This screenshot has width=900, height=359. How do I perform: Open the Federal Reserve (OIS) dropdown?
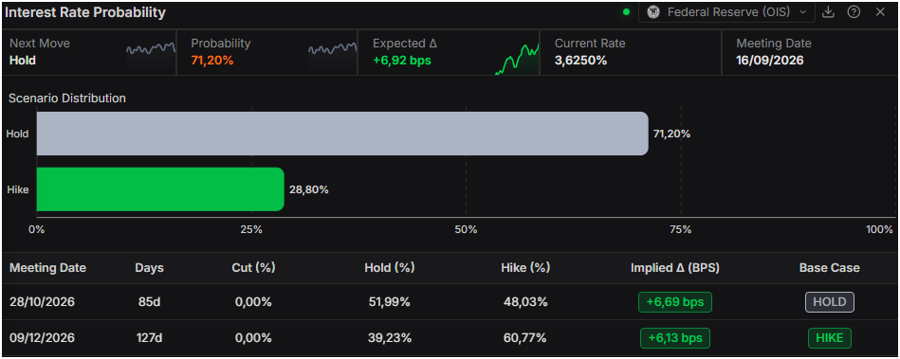[726, 12]
